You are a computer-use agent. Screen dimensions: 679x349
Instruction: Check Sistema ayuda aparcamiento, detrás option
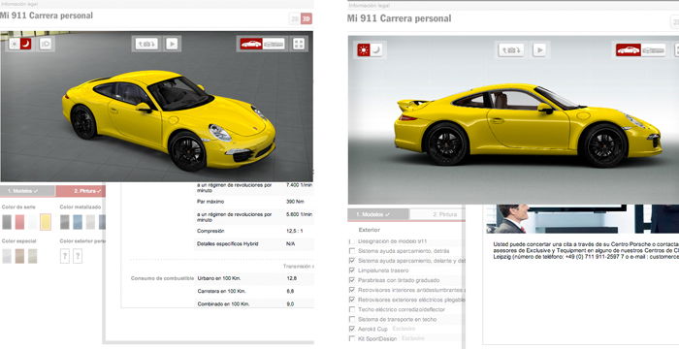tap(352, 251)
